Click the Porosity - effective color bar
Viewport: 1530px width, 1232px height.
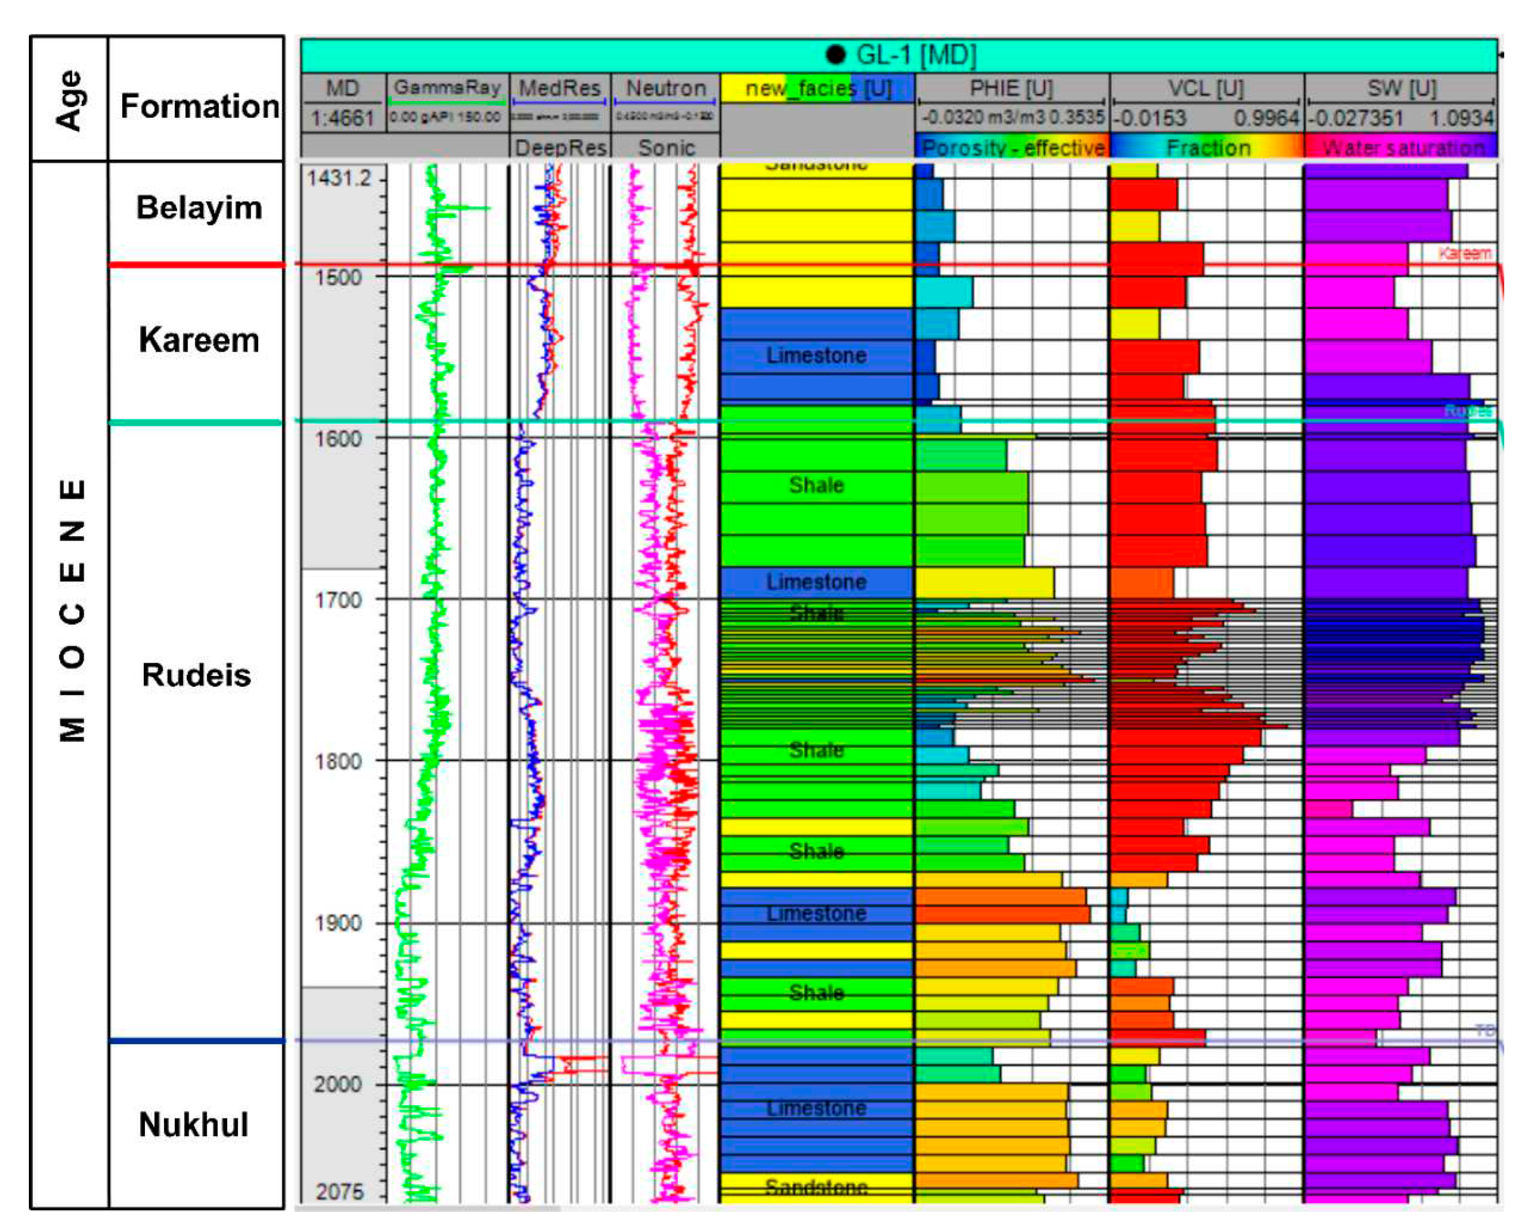(x=1012, y=147)
